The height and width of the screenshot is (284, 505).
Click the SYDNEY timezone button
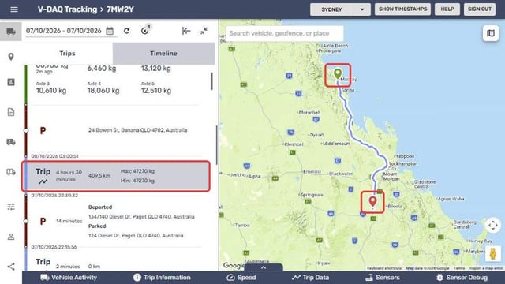point(331,9)
